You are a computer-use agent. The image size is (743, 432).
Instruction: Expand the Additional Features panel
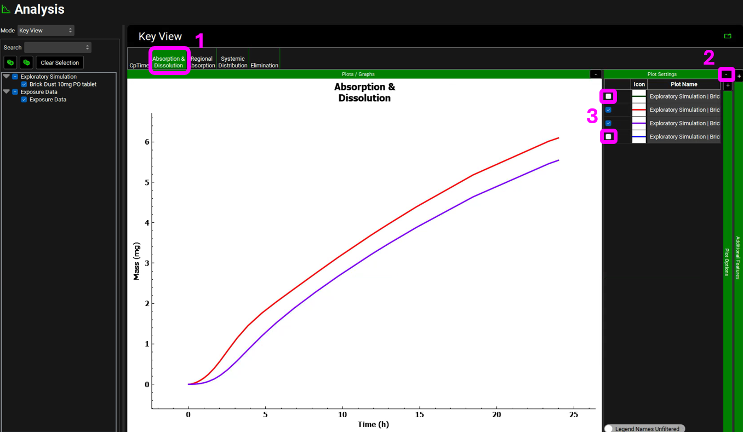tap(739, 76)
